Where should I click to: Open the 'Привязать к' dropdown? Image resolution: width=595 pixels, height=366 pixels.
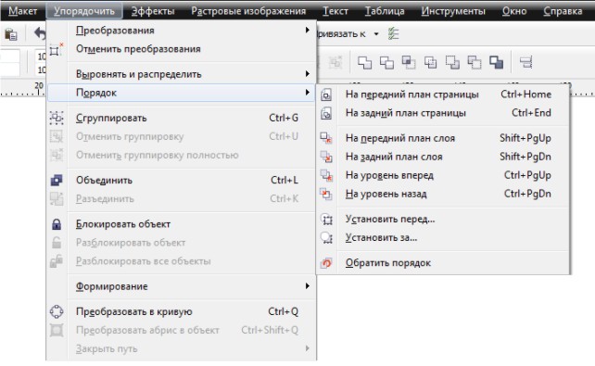click(376, 34)
